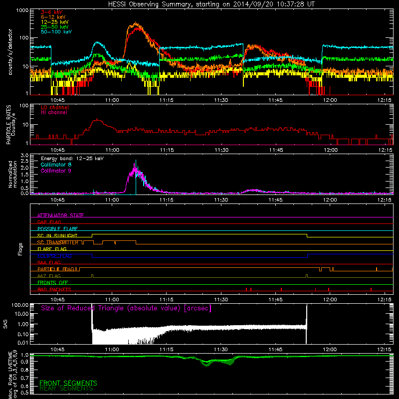
Task: Click the orange flare peak near 11:06
Action: point(136,23)
